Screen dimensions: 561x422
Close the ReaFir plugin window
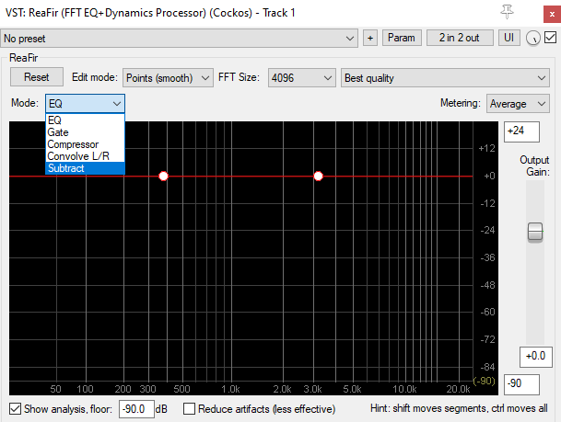[x=552, y=15]
